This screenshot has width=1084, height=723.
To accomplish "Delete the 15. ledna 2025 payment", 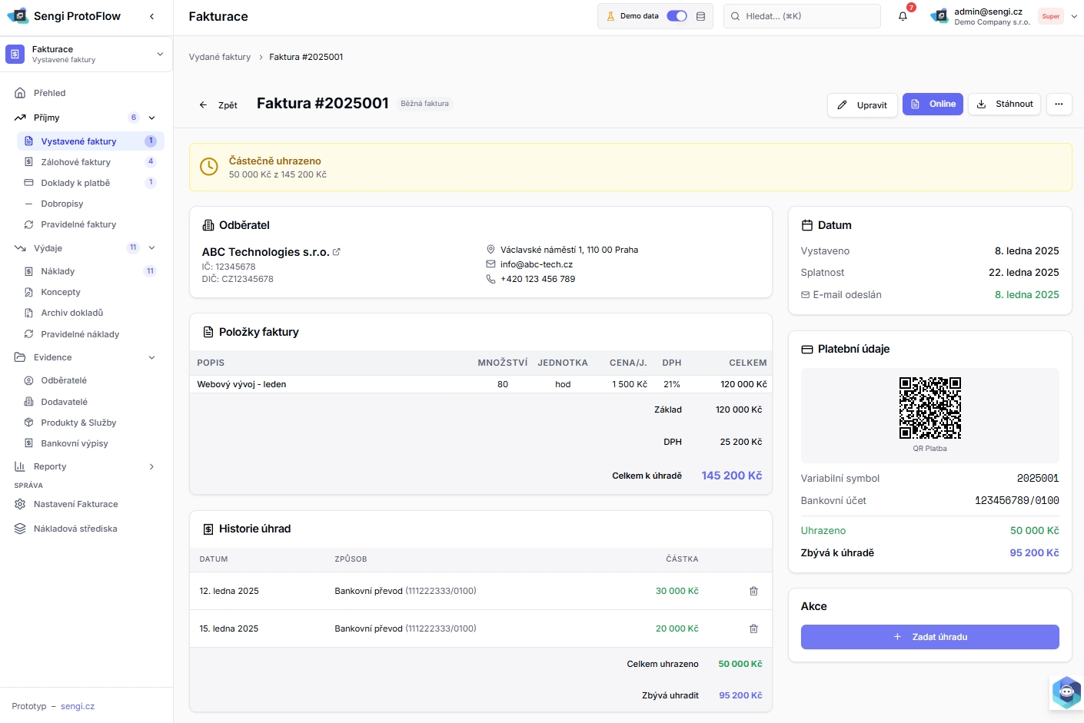I will (753, 628).
